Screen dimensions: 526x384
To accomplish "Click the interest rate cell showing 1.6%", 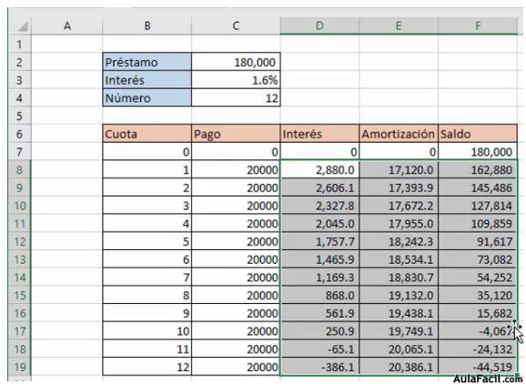I will pyautogui.click(x=236, y=80).
